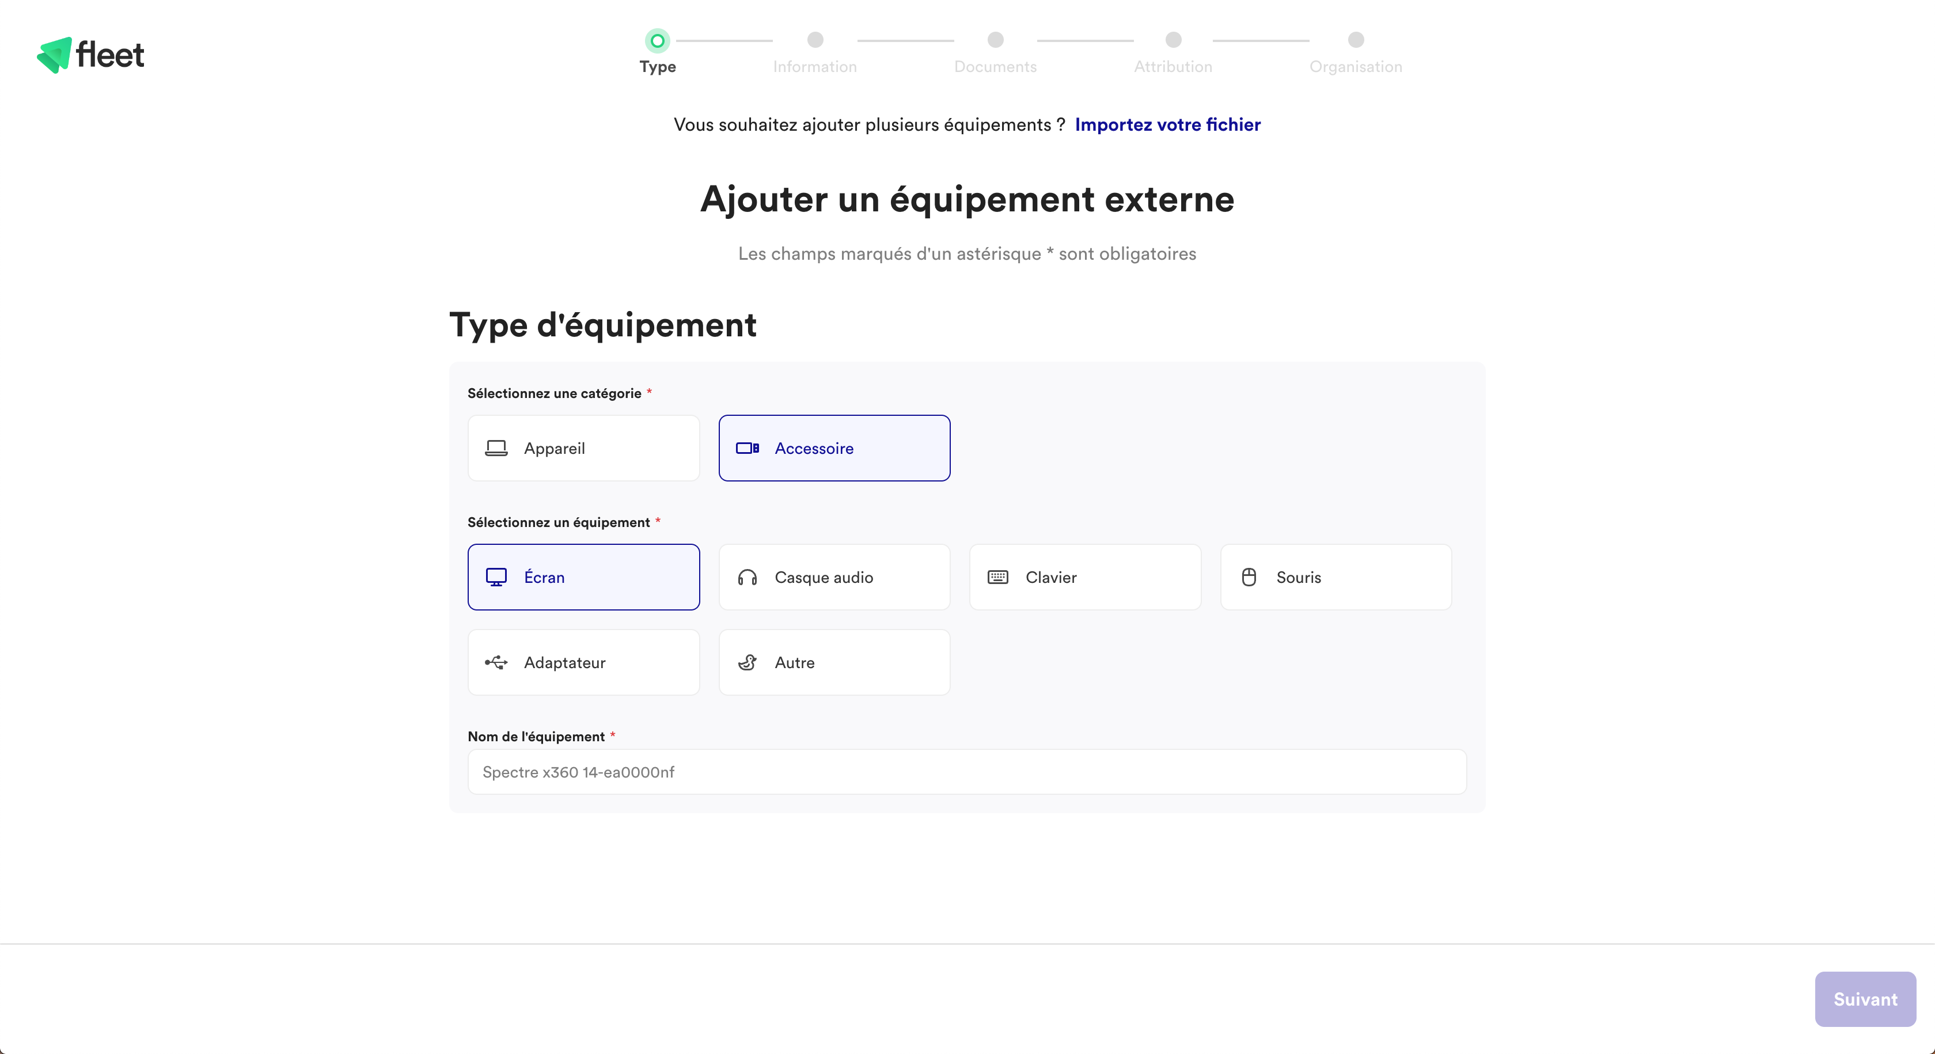Choose Clavier as equipment

click(1086, 577)
